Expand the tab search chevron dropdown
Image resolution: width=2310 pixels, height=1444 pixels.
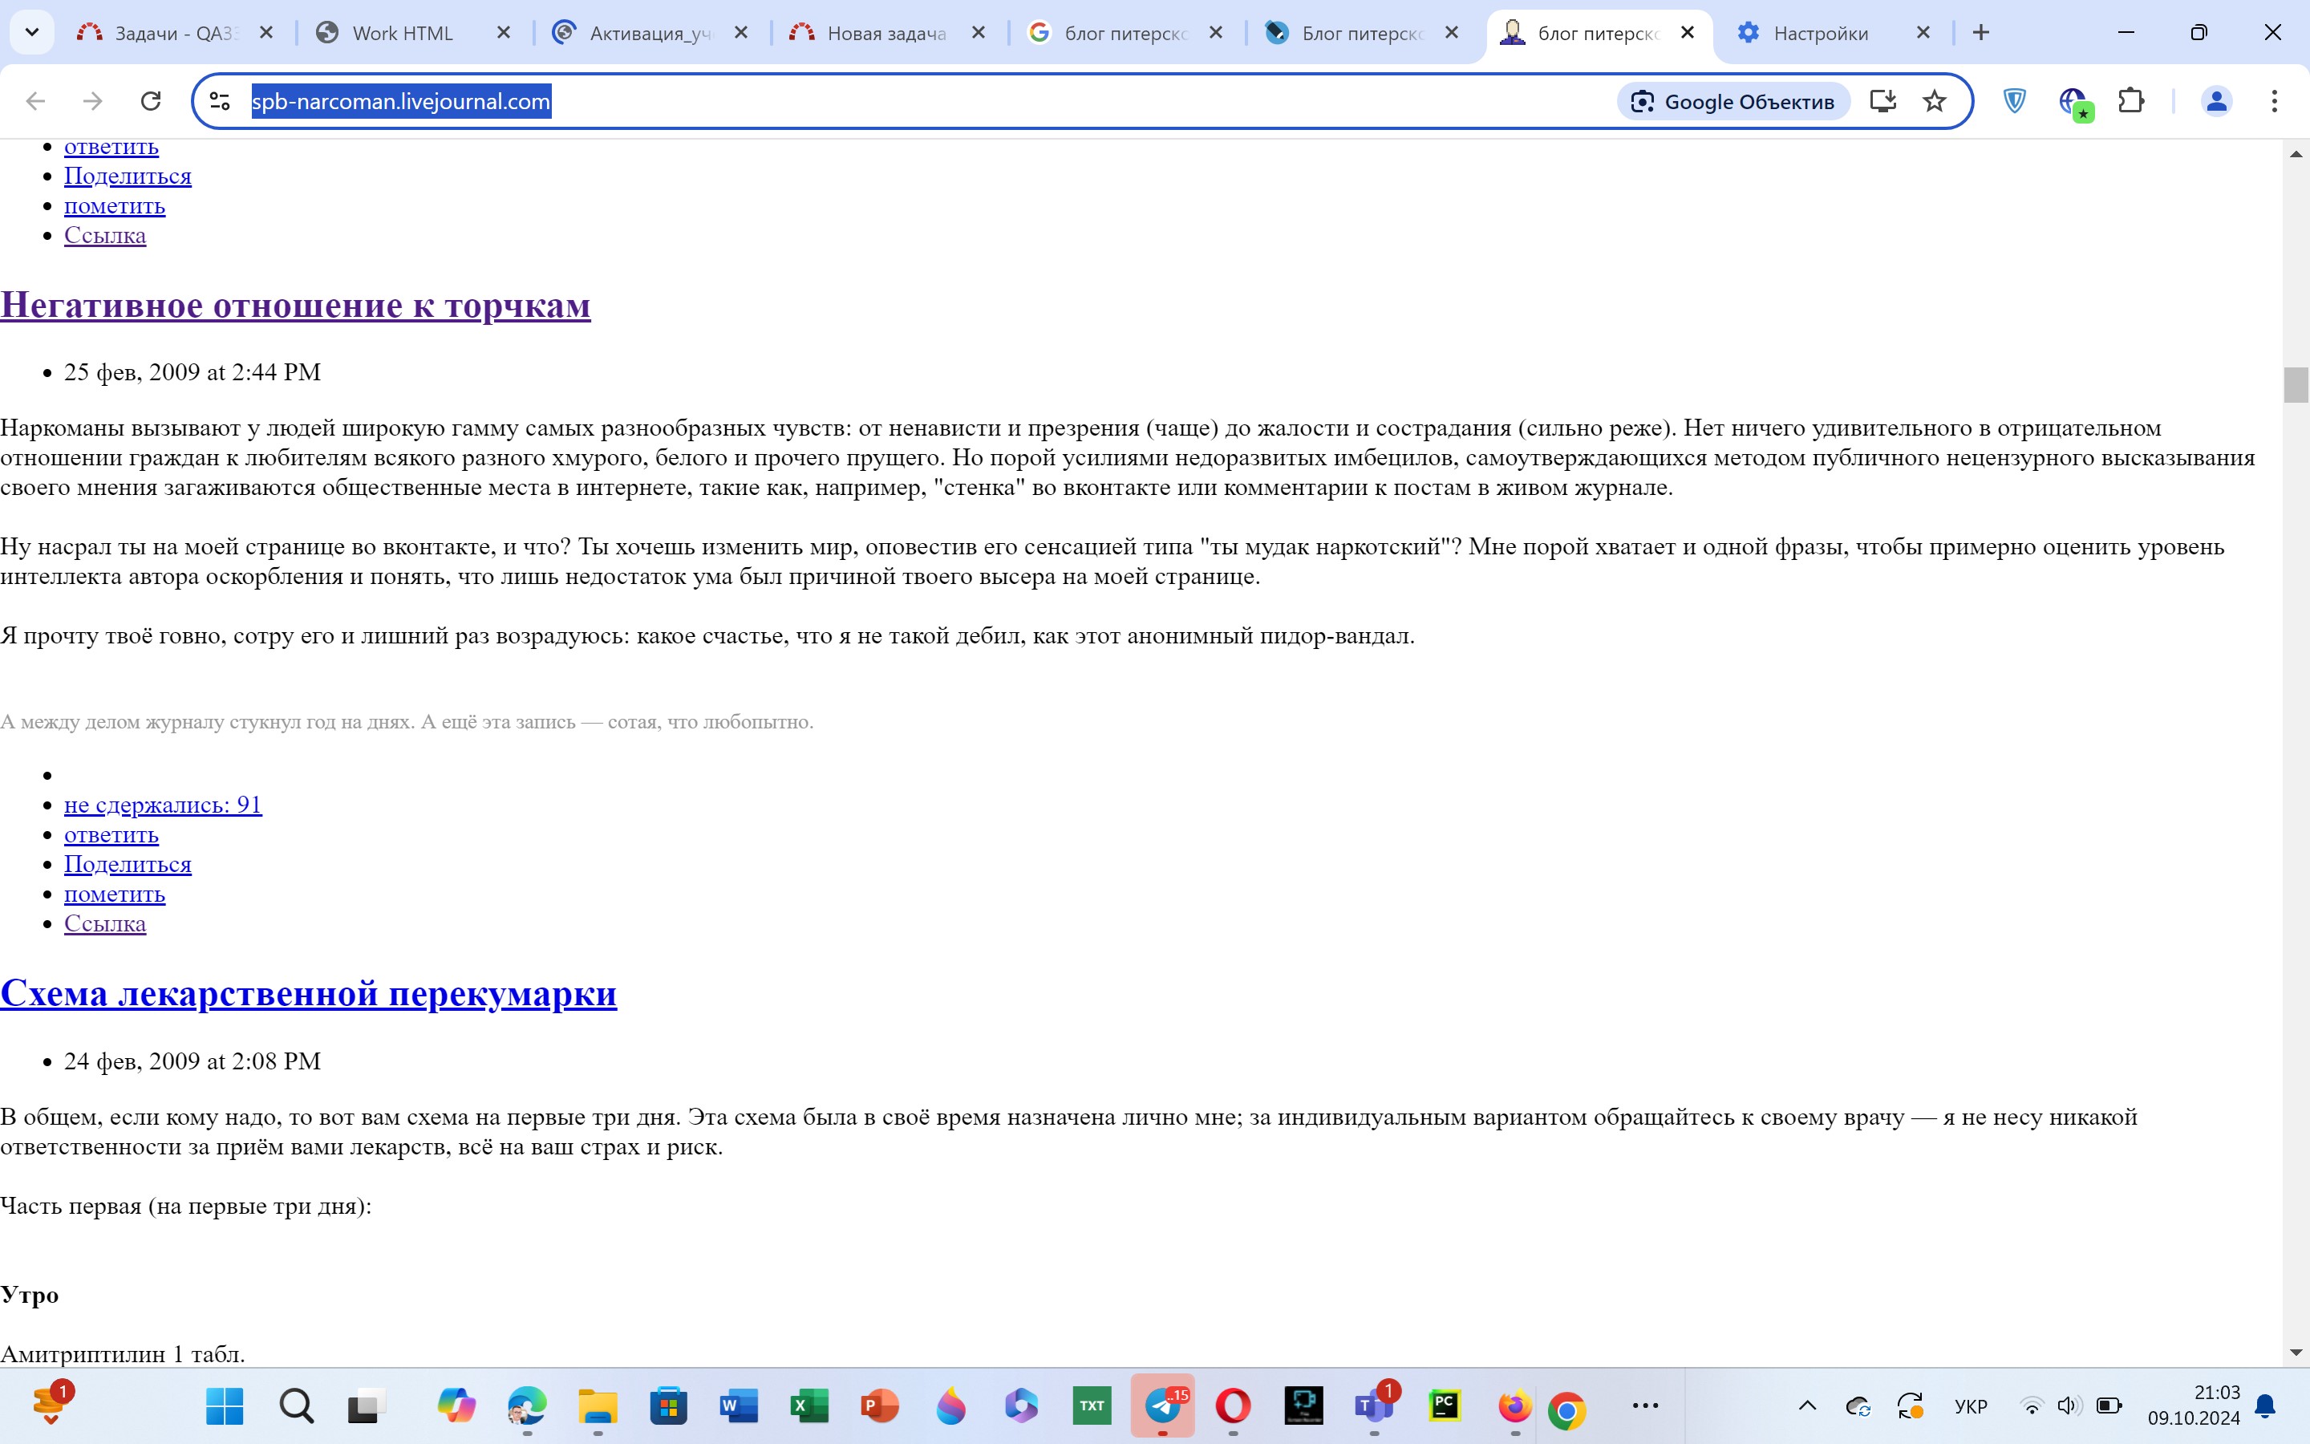tap(31, 32)
